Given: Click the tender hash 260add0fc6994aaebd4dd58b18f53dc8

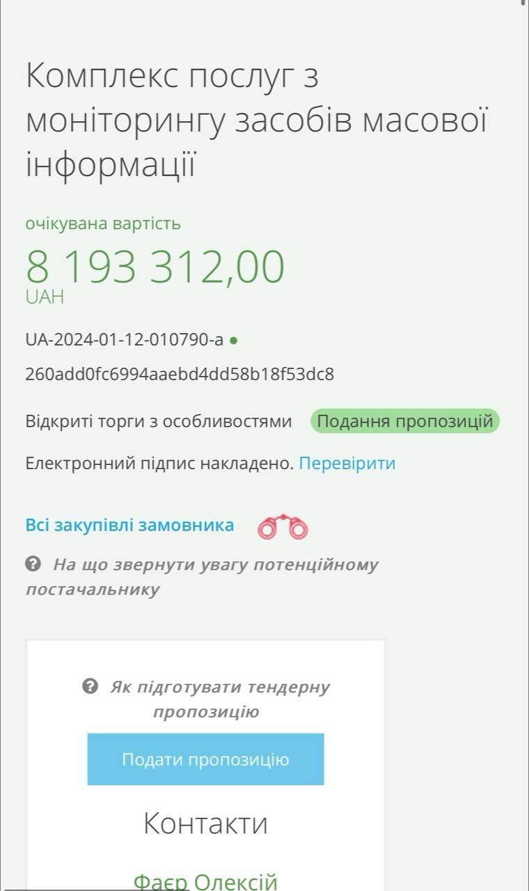Looking at the screenshot, I should tap(180, 374).
